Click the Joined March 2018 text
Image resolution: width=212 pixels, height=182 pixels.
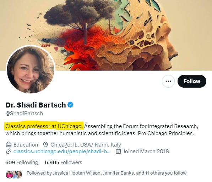(x=146, y=151)
